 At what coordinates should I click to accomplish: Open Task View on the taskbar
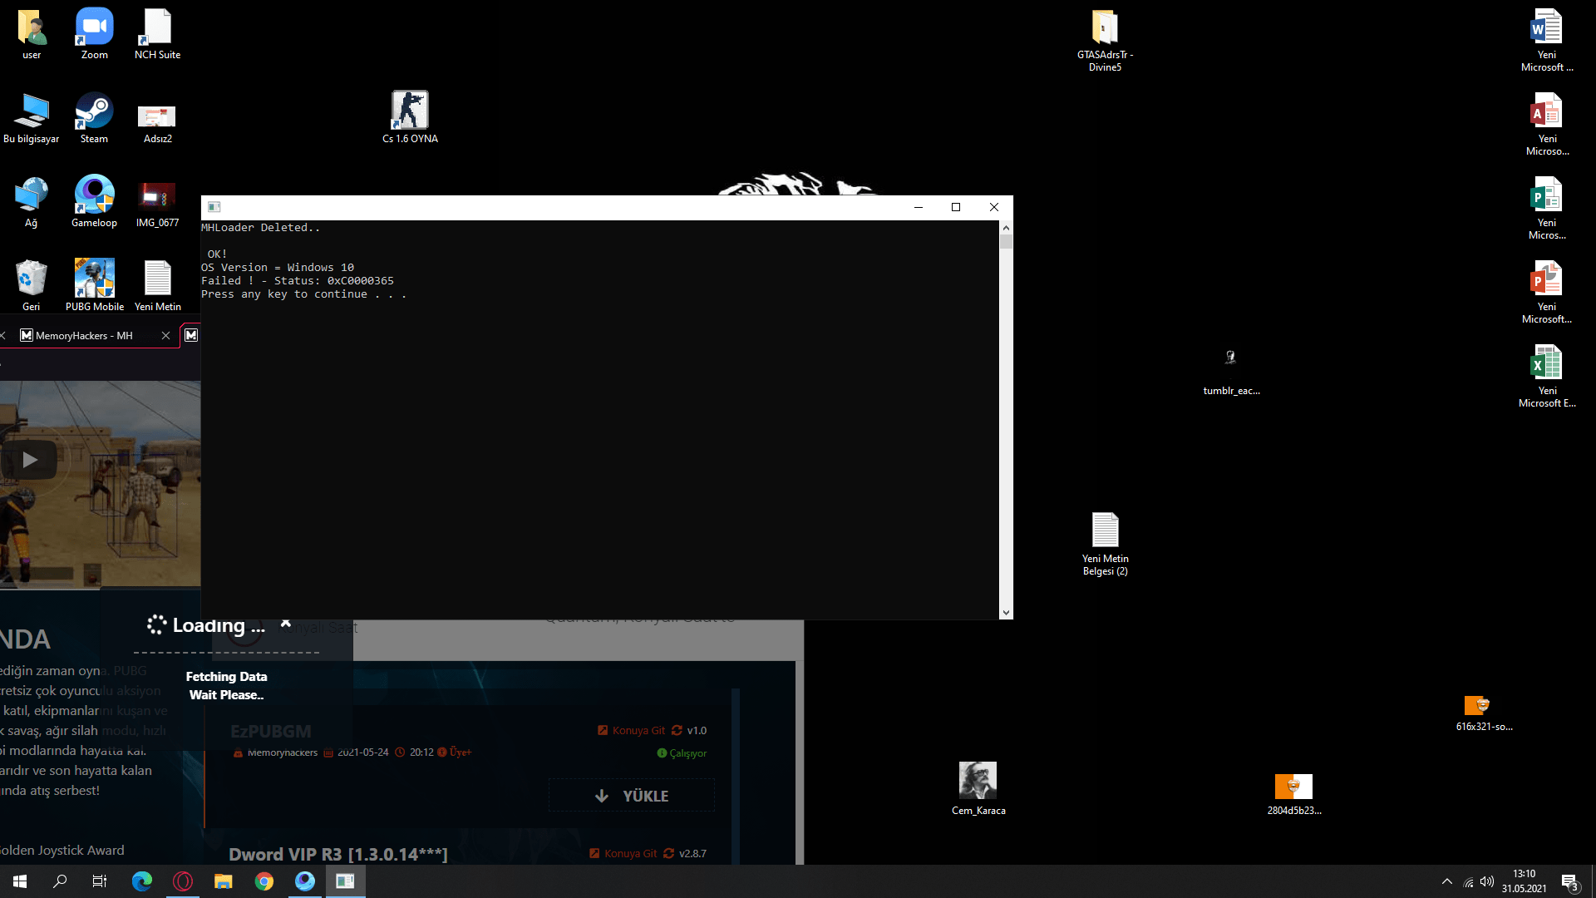coord(100,881)
